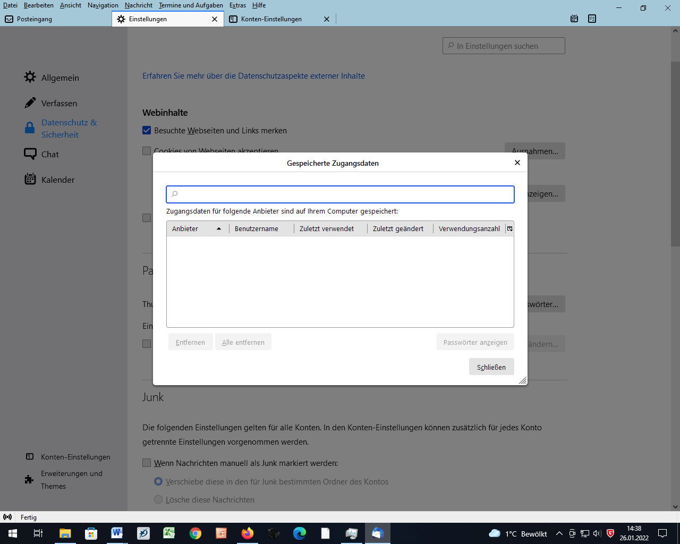Open the taskbar clock showing 14:38
680x544 pixels.
click(x=634, y=533)
